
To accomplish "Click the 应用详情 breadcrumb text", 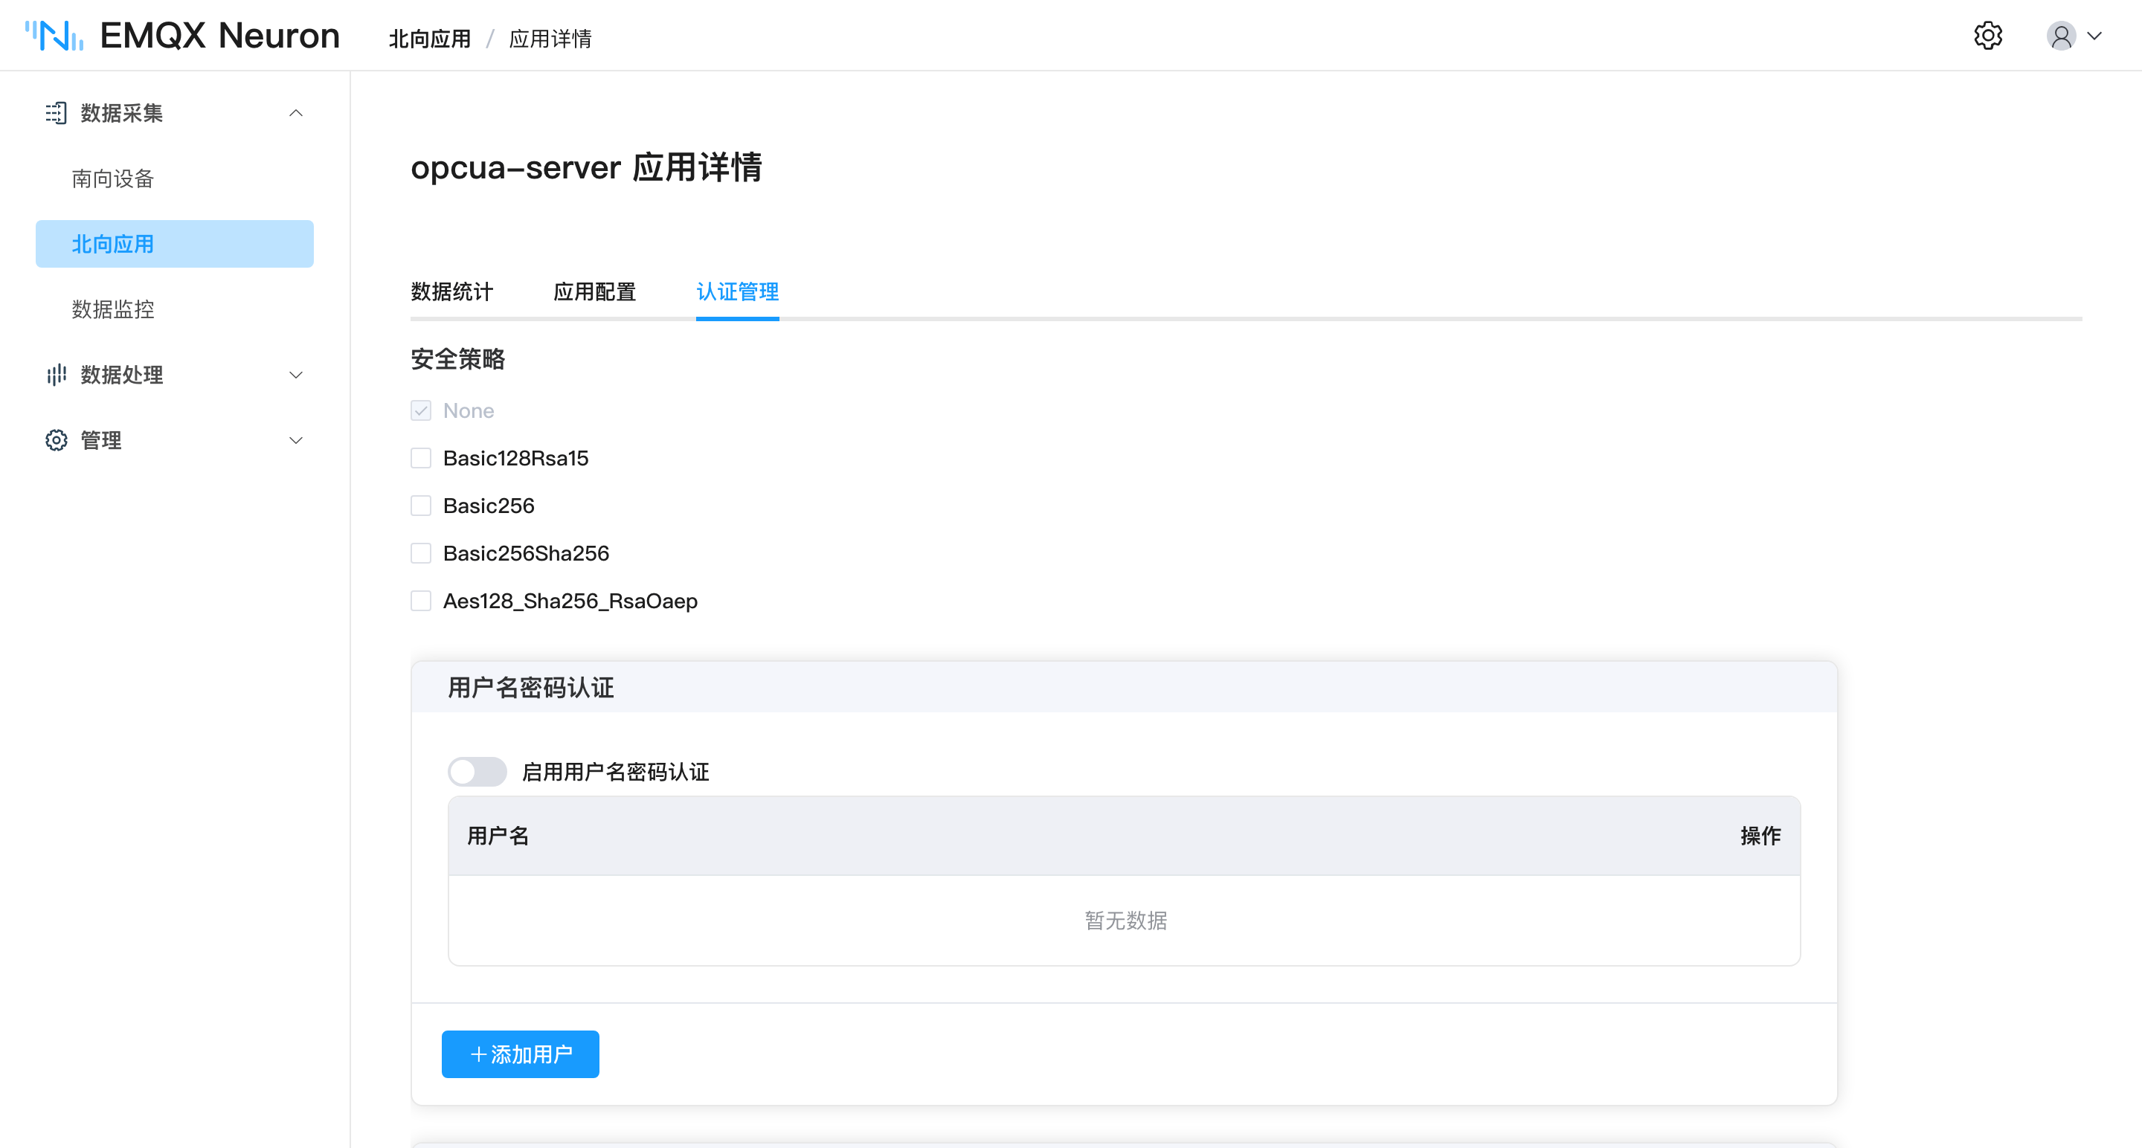I will pyautogui.click(x=550, y=38).
